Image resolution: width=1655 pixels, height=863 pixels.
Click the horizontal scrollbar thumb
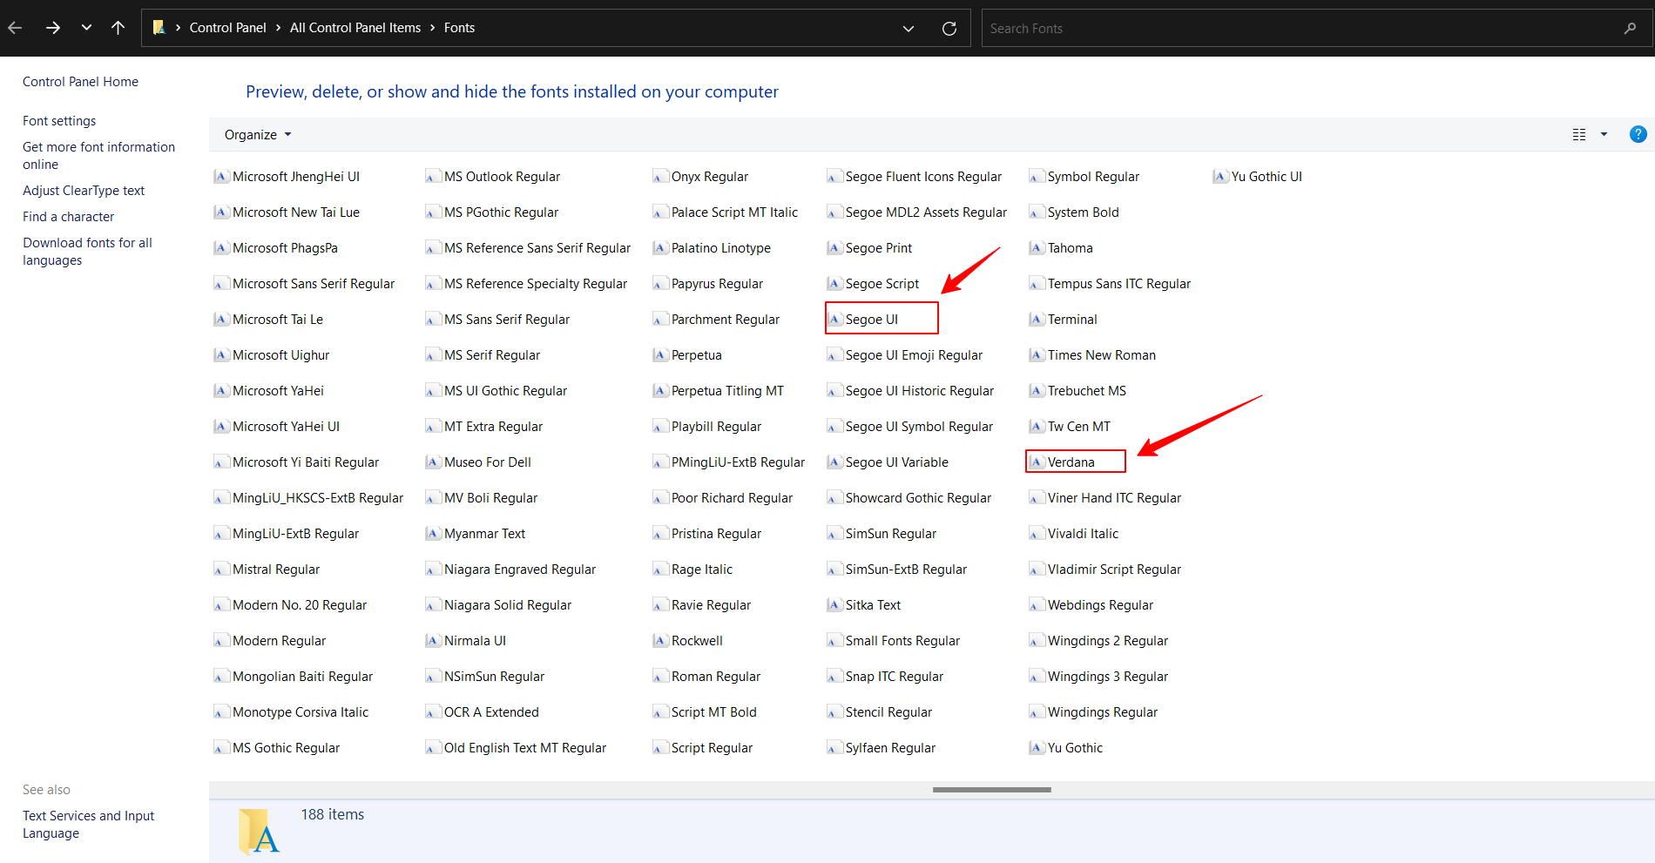tap(992, 790)
